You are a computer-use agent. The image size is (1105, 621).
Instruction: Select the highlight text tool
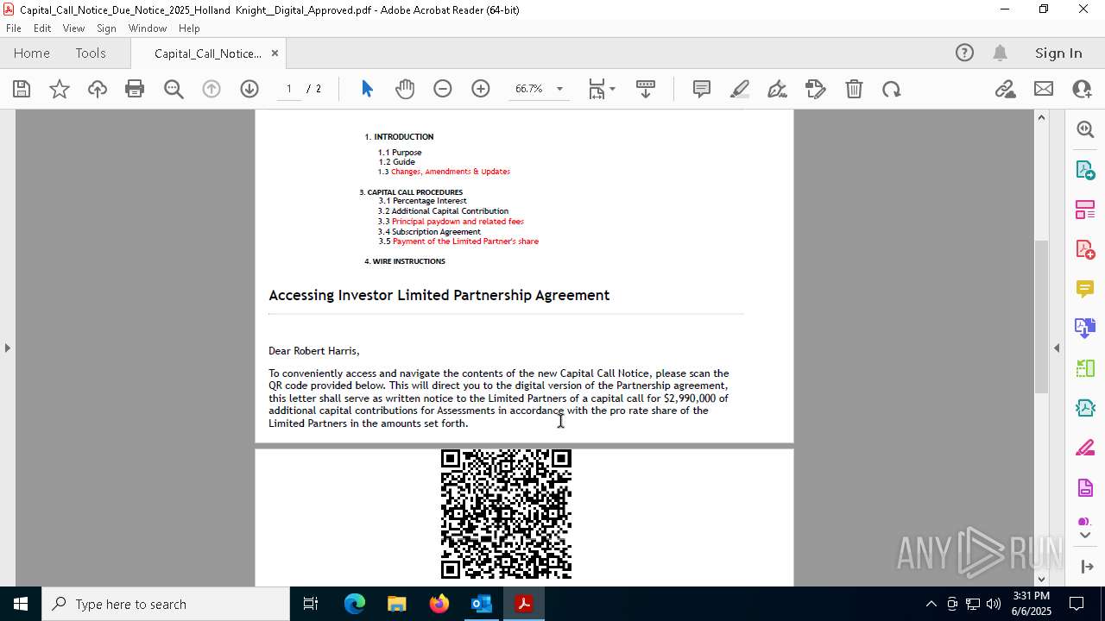tap(740, 89)
